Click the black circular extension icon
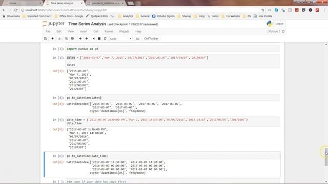This screenshot has height=184, width=328. point(311,10)
